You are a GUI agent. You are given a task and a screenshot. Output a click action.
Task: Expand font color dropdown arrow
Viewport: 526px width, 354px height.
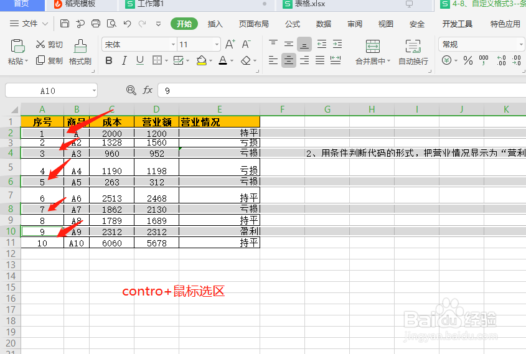[x=232, y=61]
